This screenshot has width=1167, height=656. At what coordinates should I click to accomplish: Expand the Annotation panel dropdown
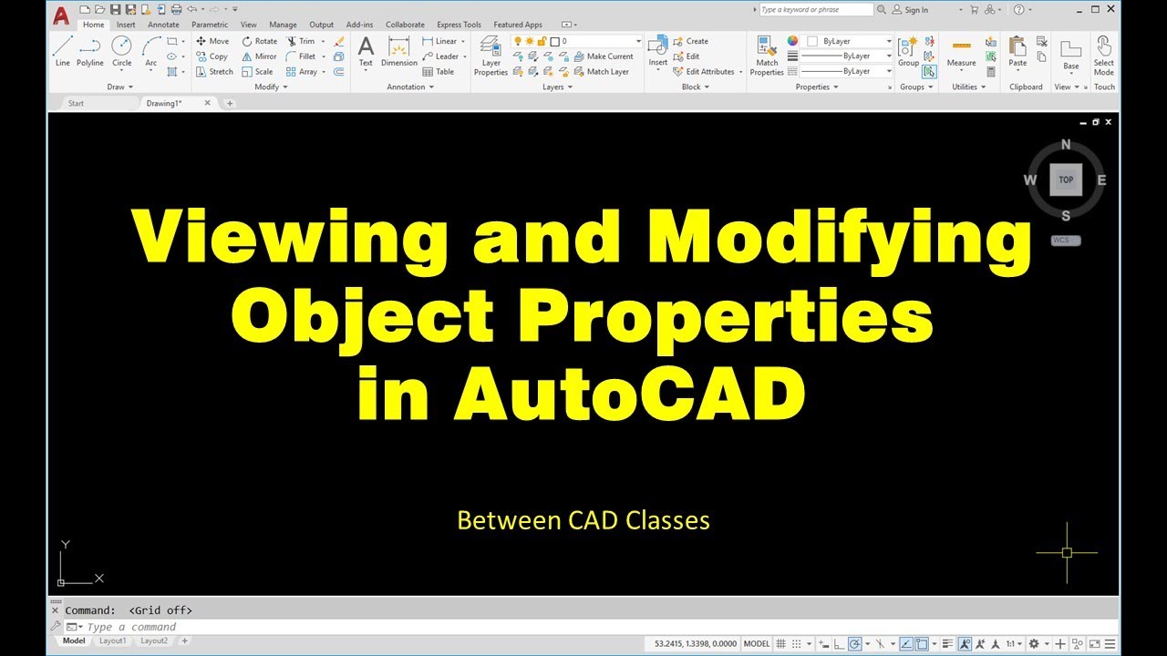(x=410, y=87)
